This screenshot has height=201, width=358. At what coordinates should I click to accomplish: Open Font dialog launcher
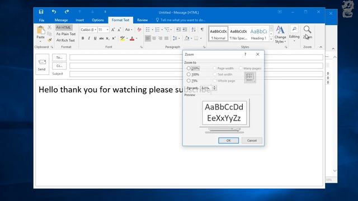142,47
